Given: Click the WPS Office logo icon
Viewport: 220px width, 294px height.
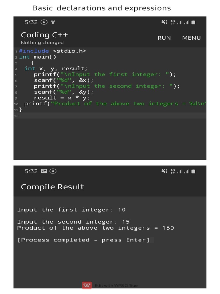Looking at the screenshot, I should [x=87, y=285].
